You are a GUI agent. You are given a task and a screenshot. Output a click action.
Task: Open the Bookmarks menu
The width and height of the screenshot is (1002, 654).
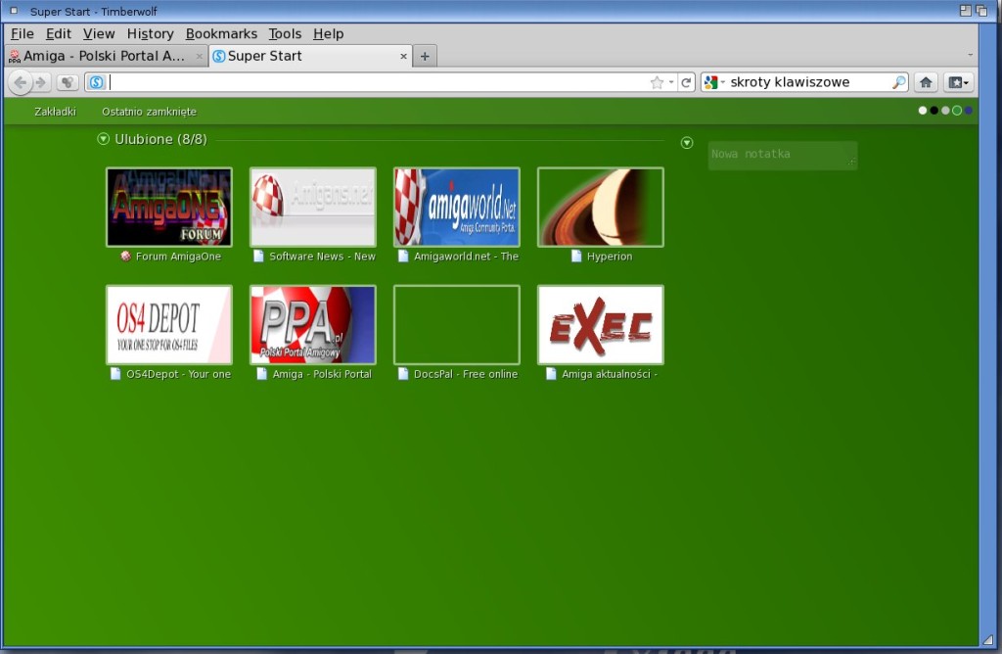pyautogui.click(x=221, y=34)
